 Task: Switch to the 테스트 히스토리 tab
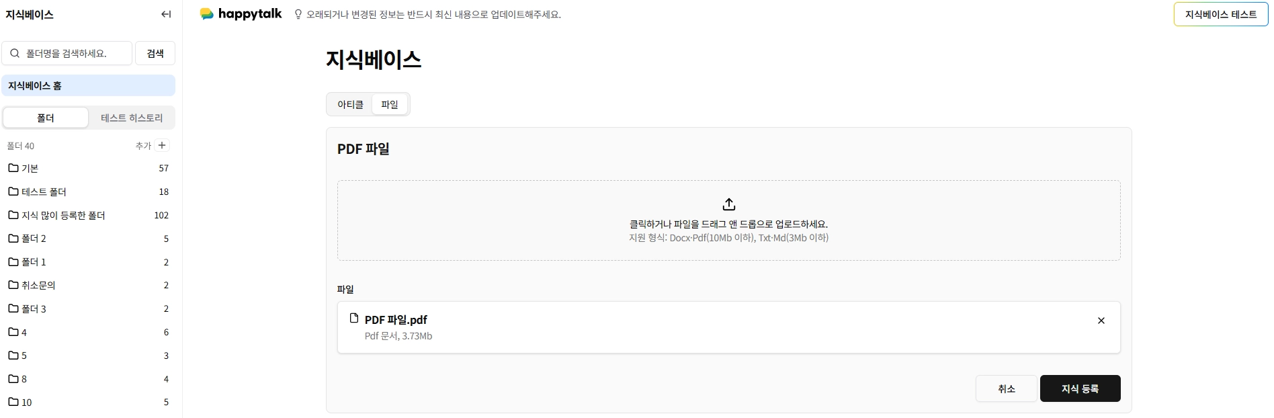(132, 118)
